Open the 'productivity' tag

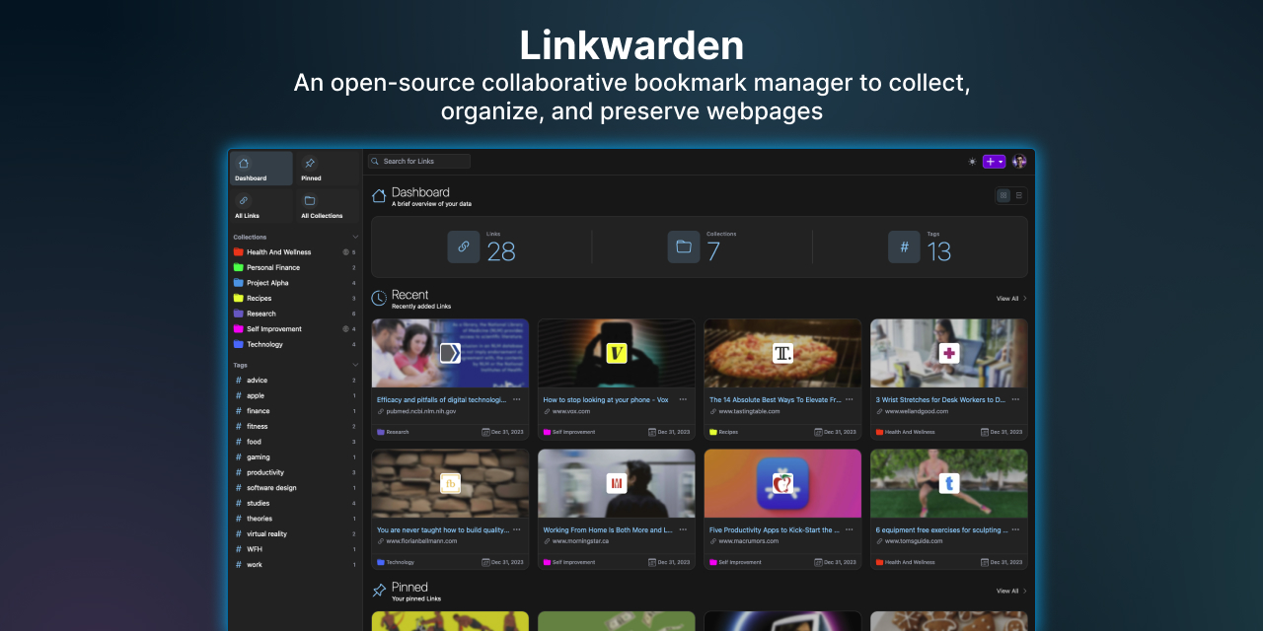264,472
